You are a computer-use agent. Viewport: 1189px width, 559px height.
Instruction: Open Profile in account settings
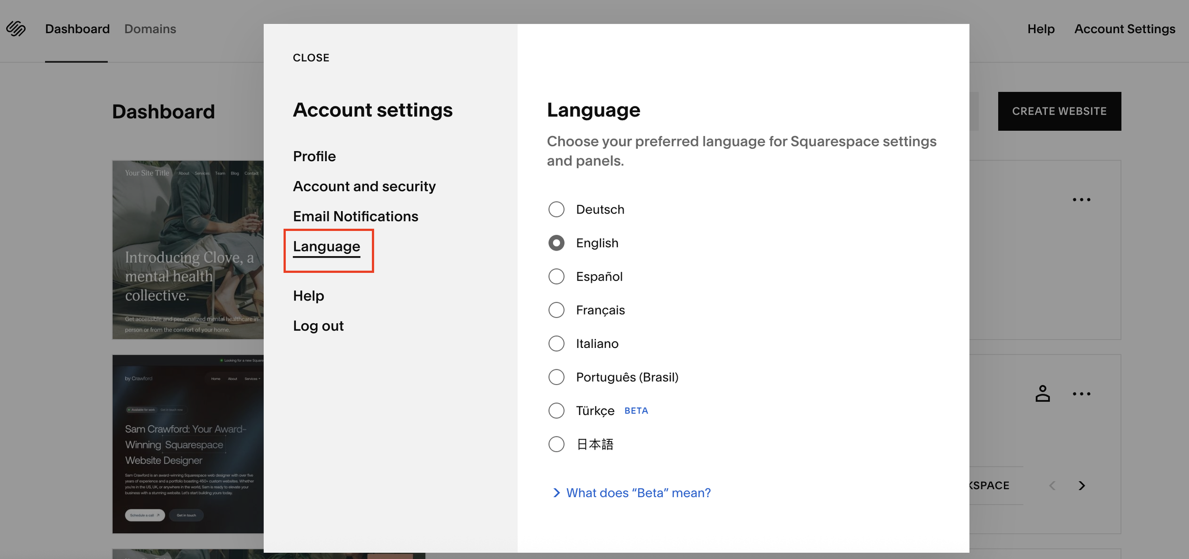pyautogui.click(x=314, y=156)
